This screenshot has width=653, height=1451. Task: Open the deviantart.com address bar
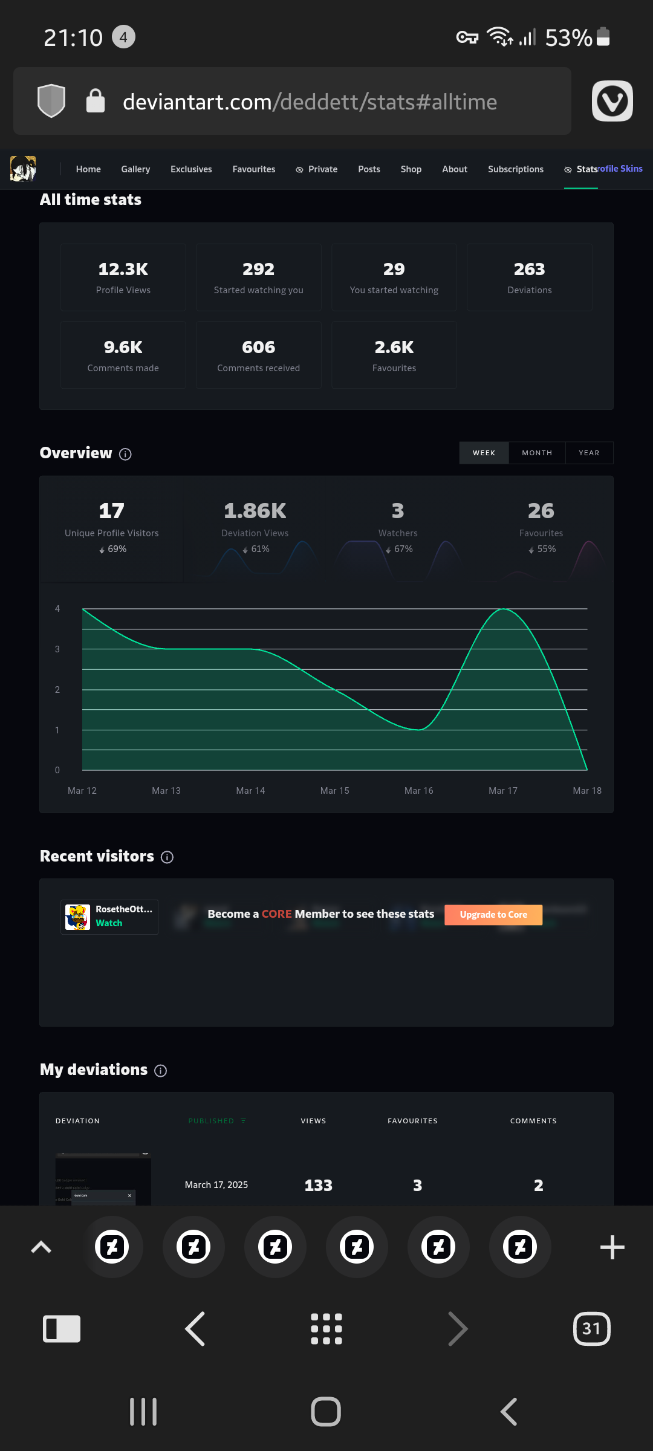tap(292, 101)
